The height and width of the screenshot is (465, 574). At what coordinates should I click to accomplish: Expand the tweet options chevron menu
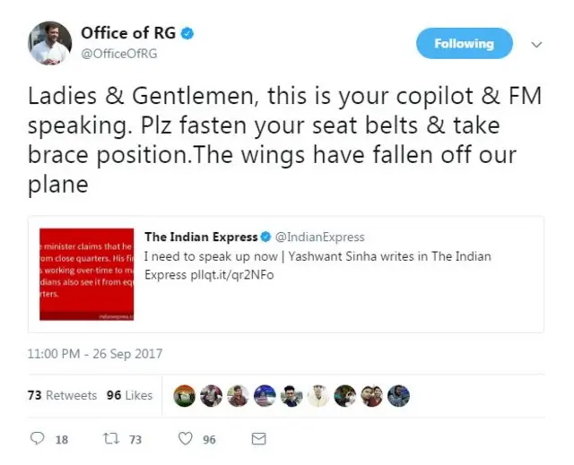click(x=537, y=44)
